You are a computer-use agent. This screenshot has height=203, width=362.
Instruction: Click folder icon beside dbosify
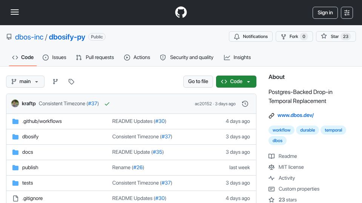point(15,137)
